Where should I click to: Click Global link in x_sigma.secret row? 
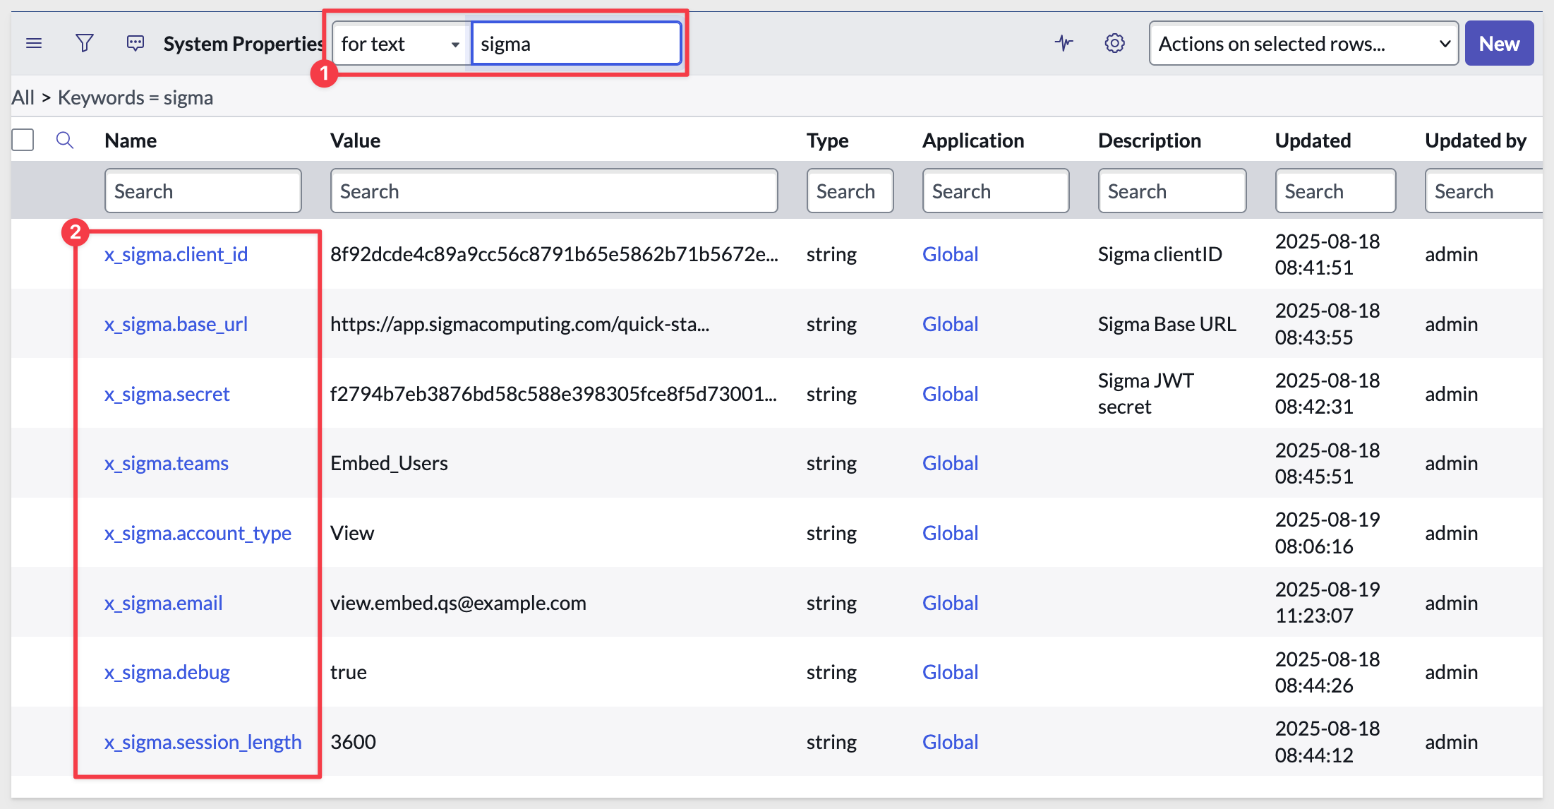pyautogui.click(x=951, y=394)
